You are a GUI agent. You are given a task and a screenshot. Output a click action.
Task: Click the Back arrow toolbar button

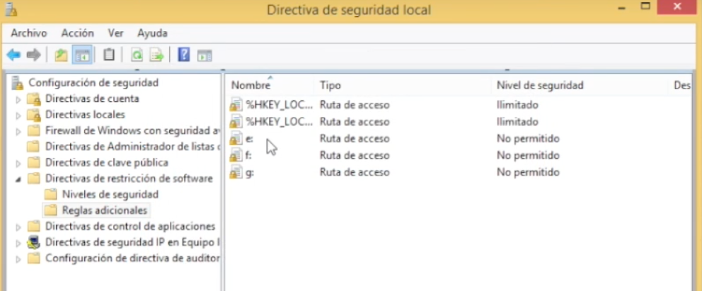pos(13,55)
